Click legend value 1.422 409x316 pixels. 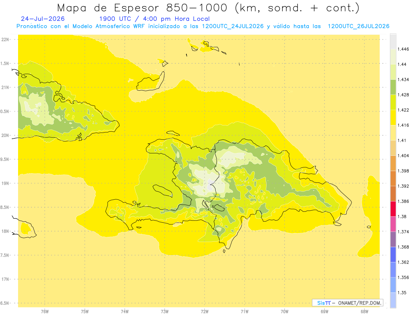(403, 110)
